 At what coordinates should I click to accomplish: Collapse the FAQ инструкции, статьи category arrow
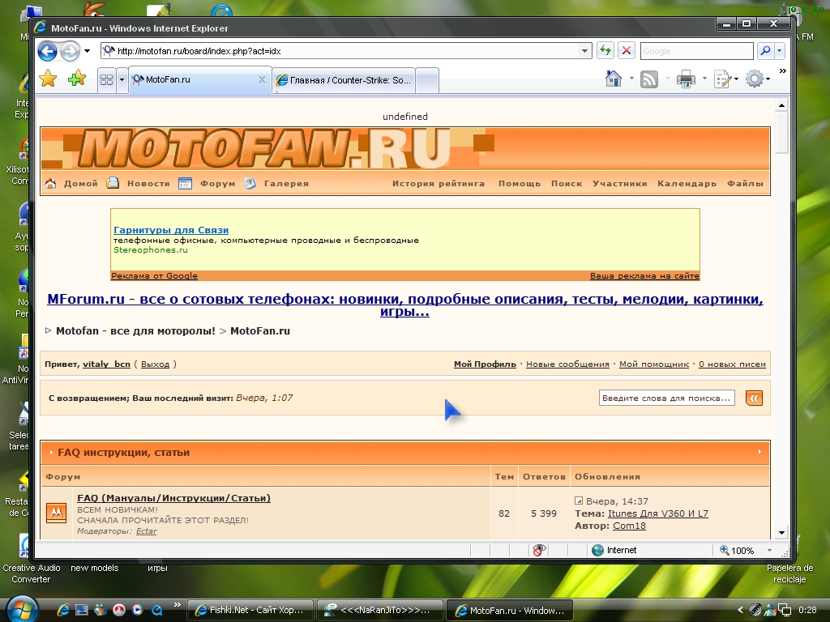coord(759,452)
